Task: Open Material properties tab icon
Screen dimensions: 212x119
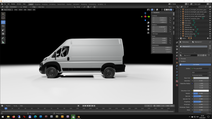Action: tap(177, 81)
